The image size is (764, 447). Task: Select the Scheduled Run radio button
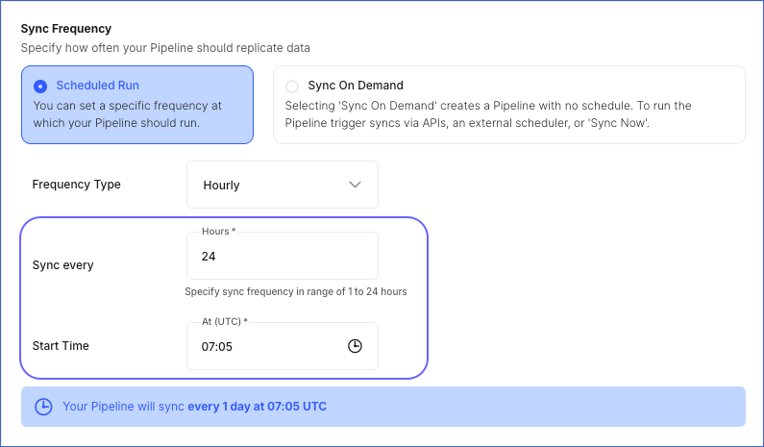tap(40, 86)
